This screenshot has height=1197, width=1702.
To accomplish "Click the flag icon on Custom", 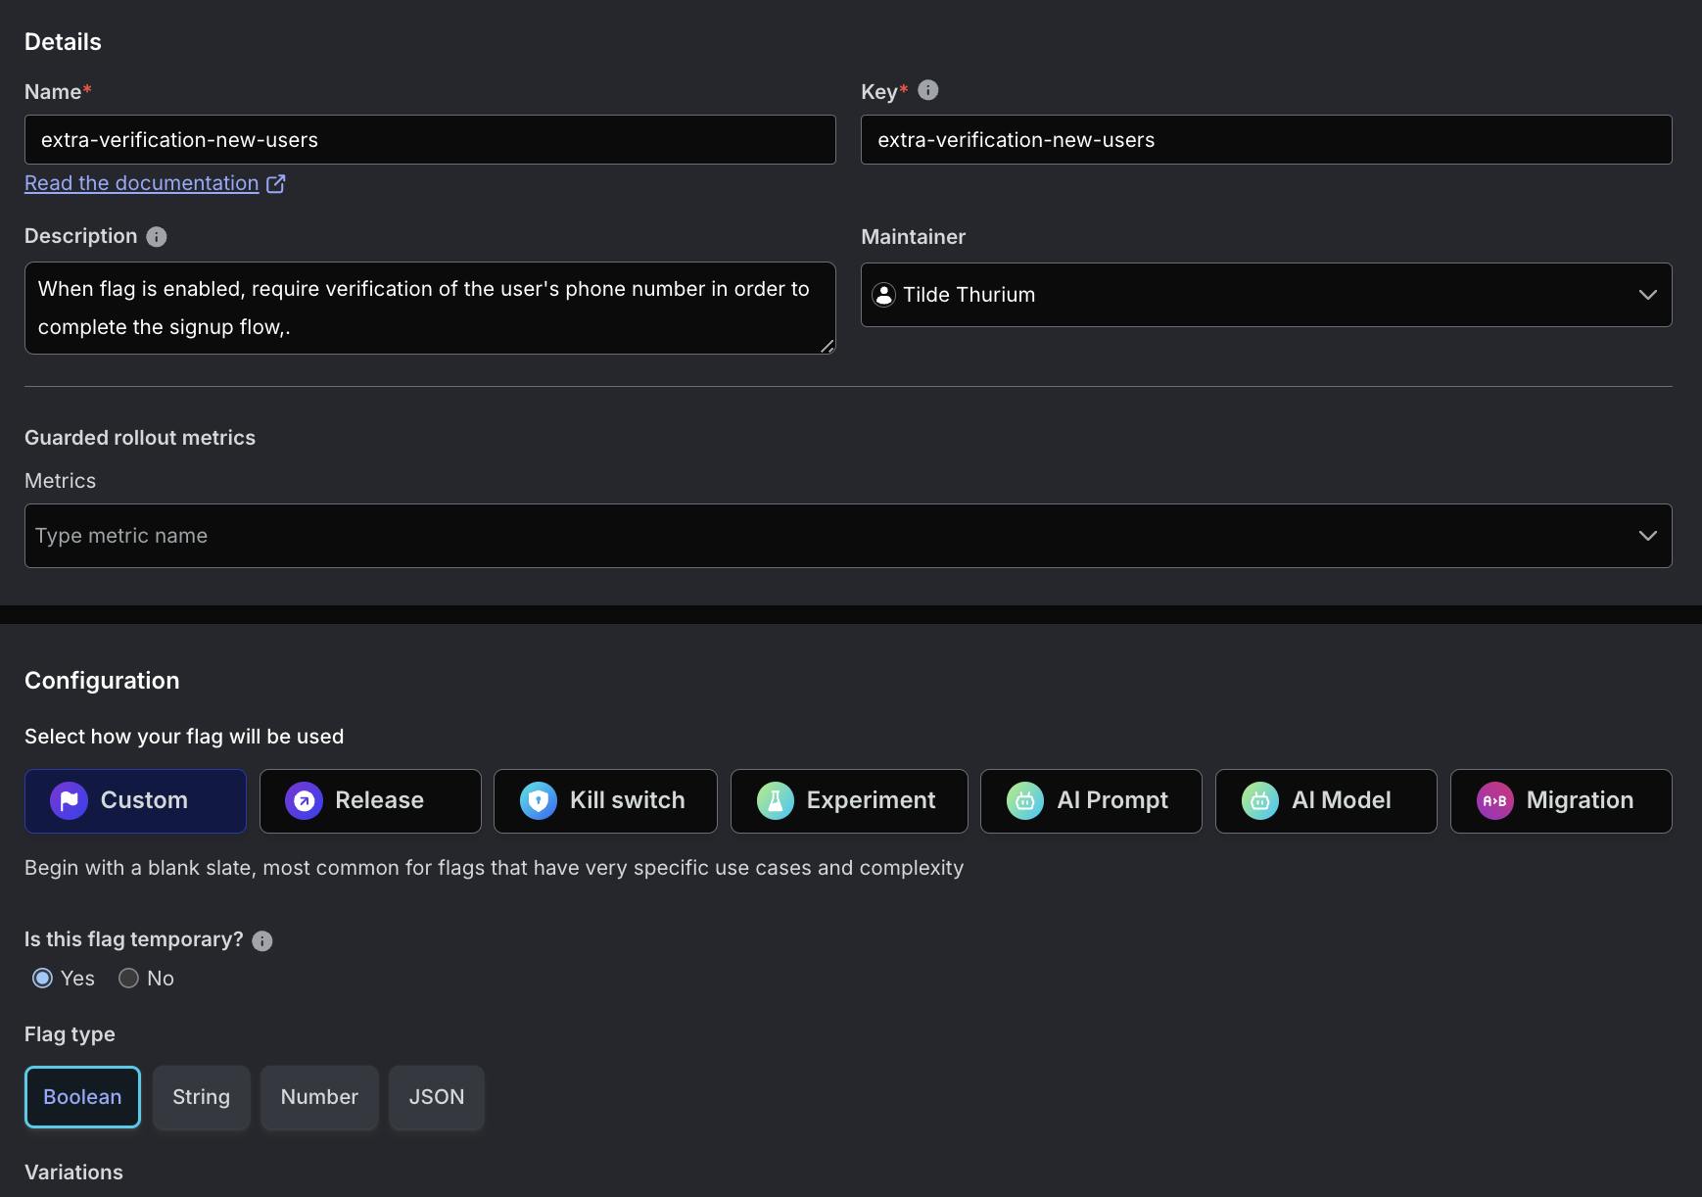I will click(70, 801).
